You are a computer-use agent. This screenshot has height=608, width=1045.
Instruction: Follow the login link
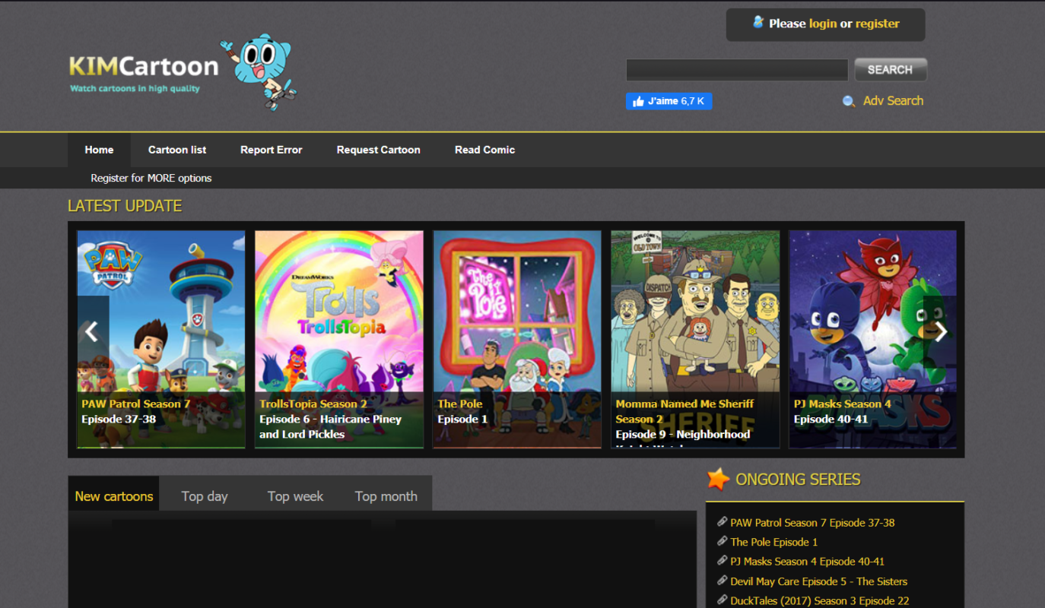(823, 24)
